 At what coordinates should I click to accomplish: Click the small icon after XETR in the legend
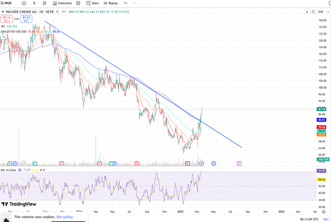[x=58, y=12]
